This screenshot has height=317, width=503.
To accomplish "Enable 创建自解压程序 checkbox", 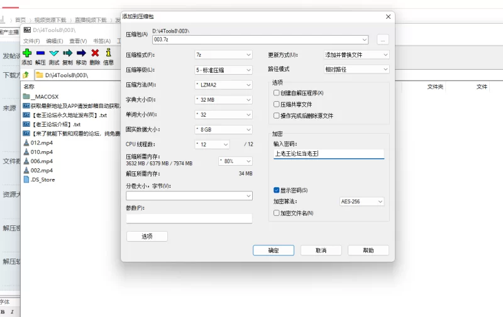I will pyautogui.click(x=276, y=93).
